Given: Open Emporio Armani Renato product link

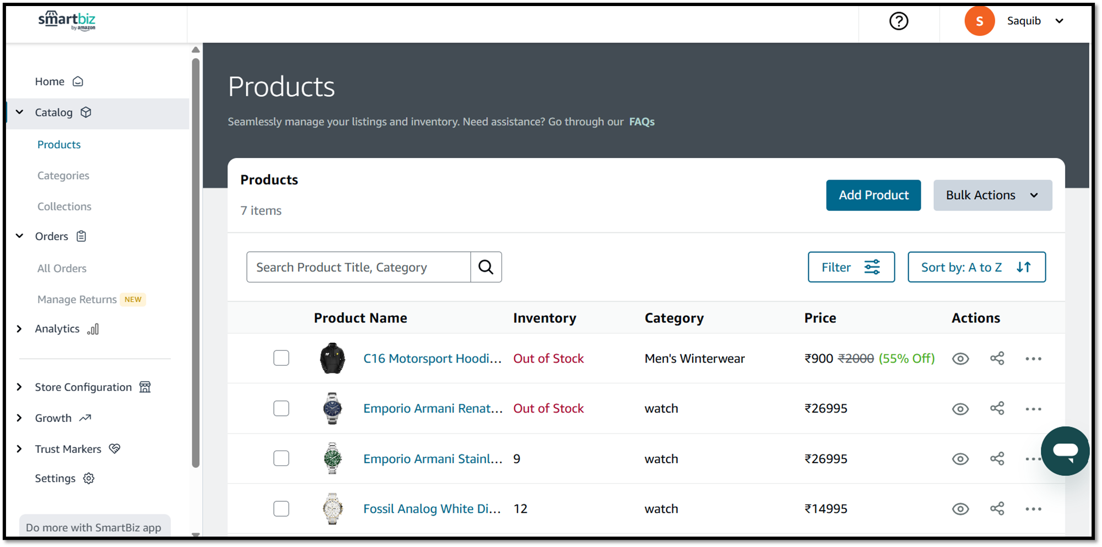Looking at the screenshot, I should (x=433, y=408).
